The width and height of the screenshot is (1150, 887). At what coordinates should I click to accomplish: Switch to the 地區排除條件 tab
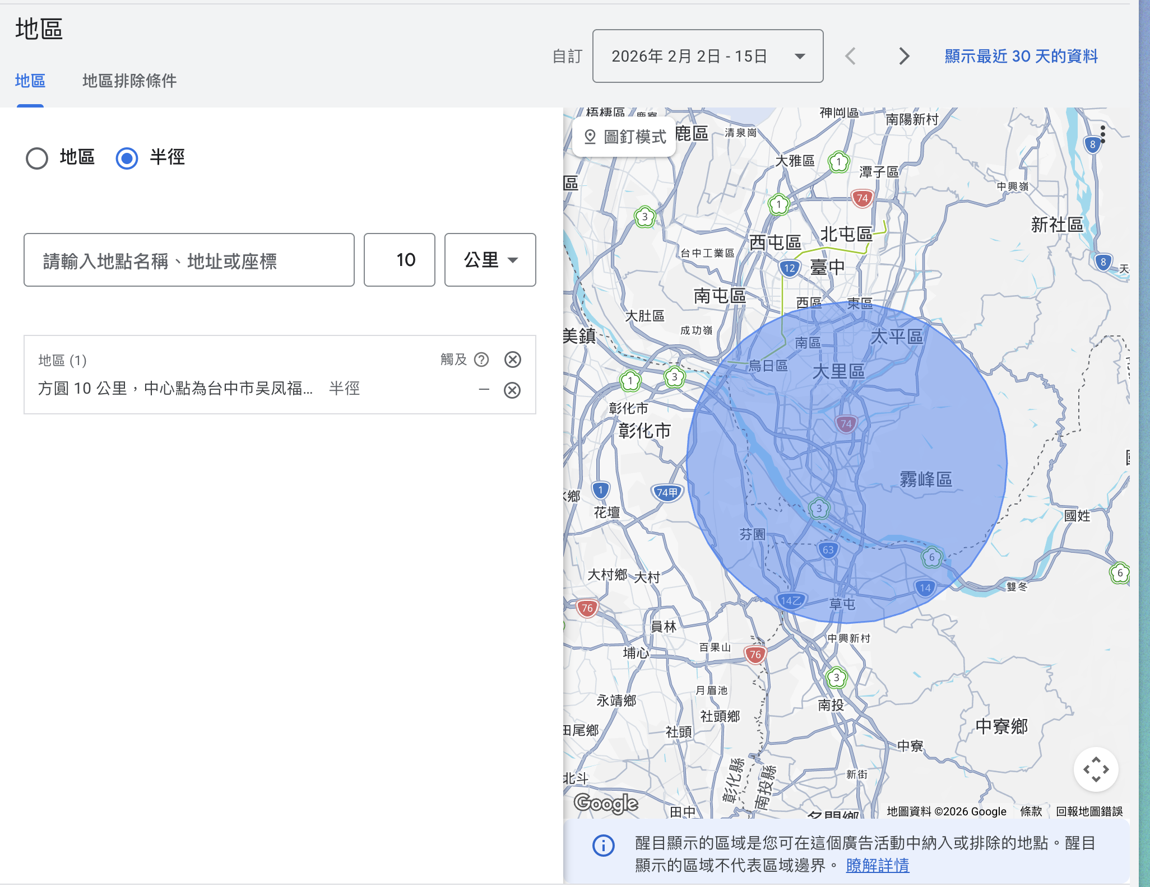coord(129,81)
